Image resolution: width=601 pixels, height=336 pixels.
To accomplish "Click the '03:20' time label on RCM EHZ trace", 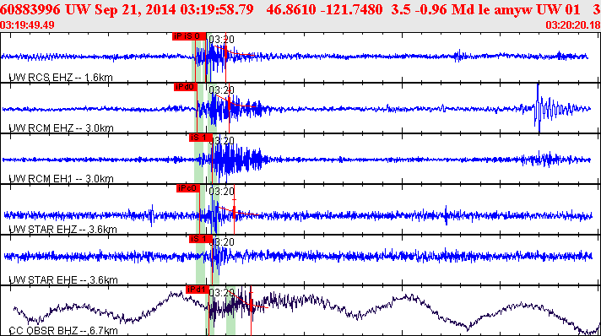I will click(x=221, y=90).
